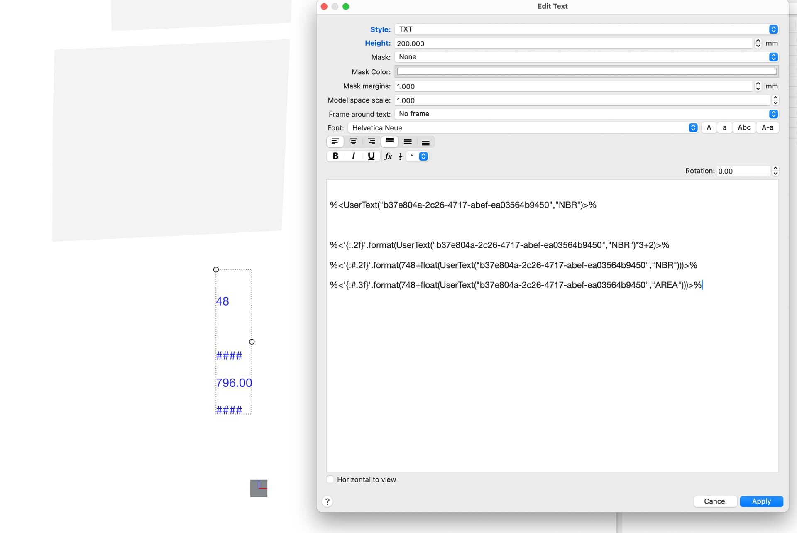Open the Mask Color swatch
The width and height of the screenshot is (797, 533).
tap(587, 71)
